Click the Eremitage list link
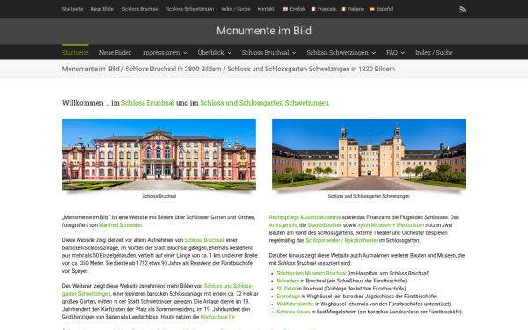 click(x=289, y=297)
